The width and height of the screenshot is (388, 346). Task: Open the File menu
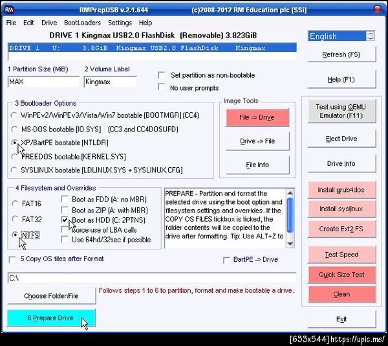[x=11, y=23]
